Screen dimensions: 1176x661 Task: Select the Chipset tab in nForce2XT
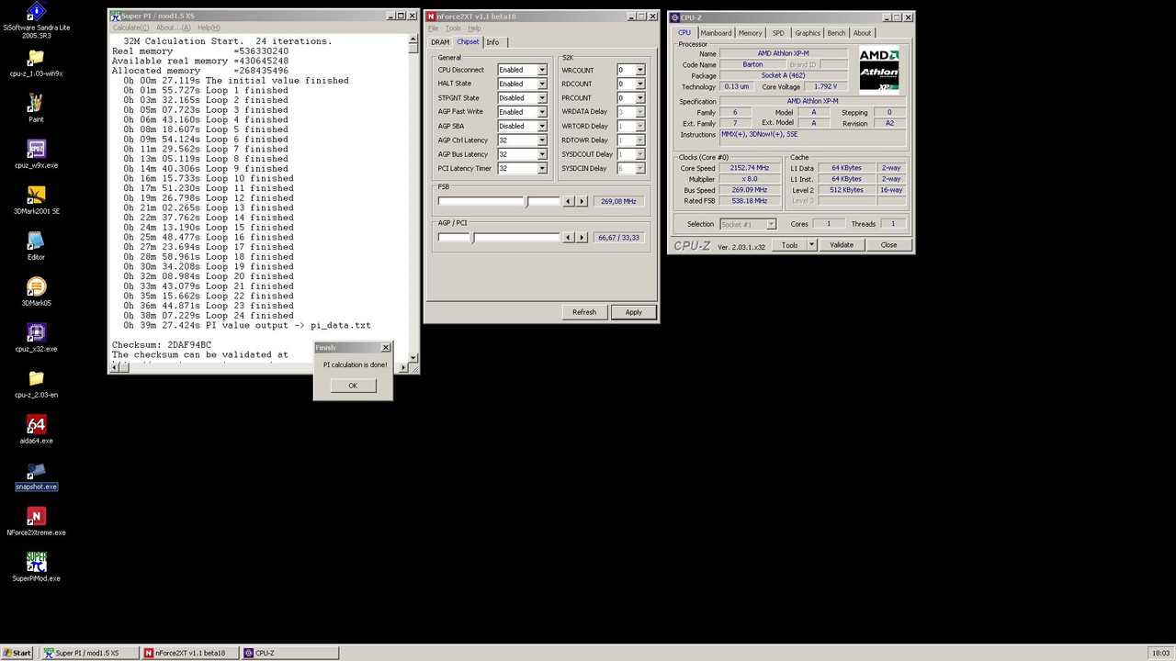468,41
